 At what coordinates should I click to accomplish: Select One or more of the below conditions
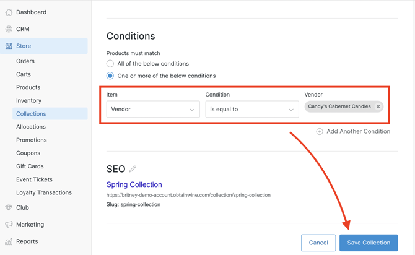tap(110, 76)
